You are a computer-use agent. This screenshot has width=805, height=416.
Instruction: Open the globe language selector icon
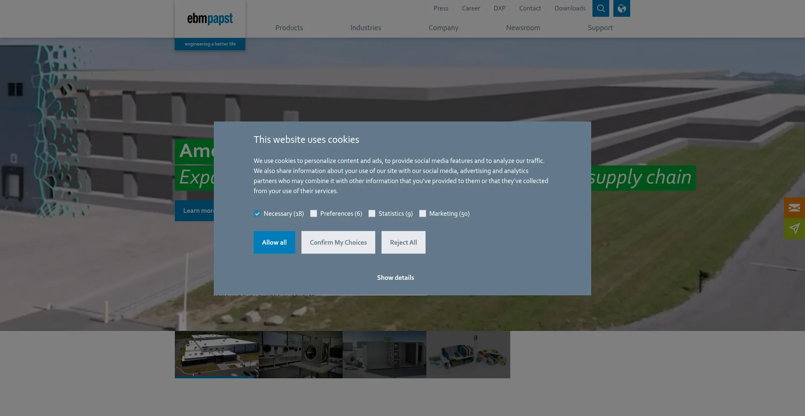tap(621, 8)
